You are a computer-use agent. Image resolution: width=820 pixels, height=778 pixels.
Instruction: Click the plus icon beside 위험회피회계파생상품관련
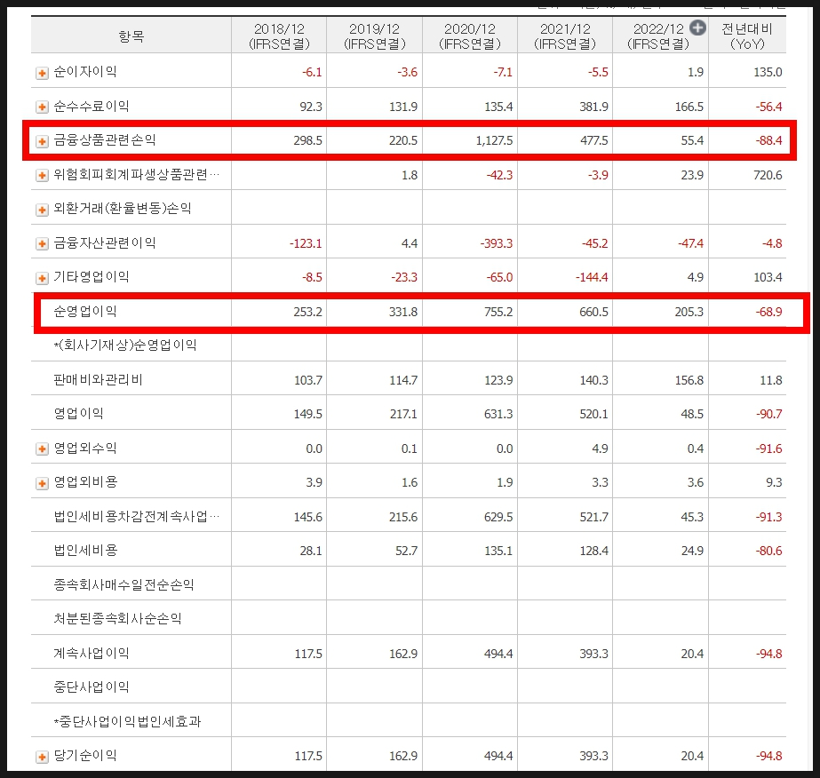(42, 176)
